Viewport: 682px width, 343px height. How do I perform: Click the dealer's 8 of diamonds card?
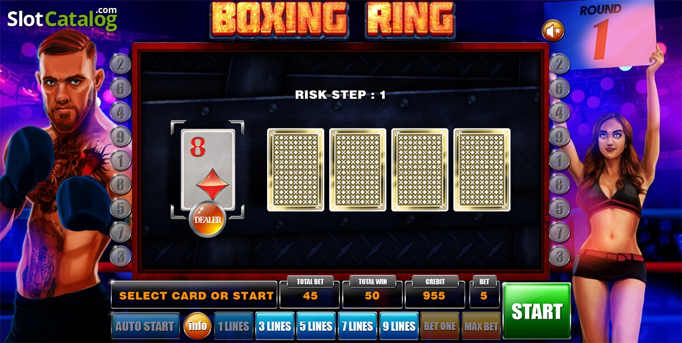click(x=208, y=168)
